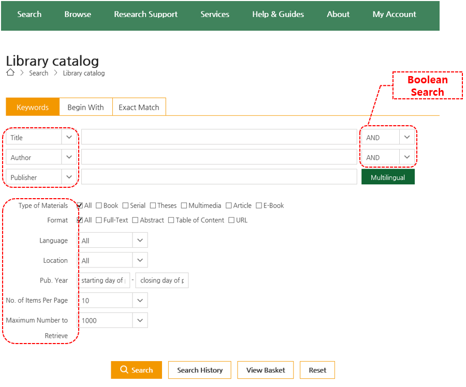
Task: Open the Language dropdown
Action: (x=140, y=240)
